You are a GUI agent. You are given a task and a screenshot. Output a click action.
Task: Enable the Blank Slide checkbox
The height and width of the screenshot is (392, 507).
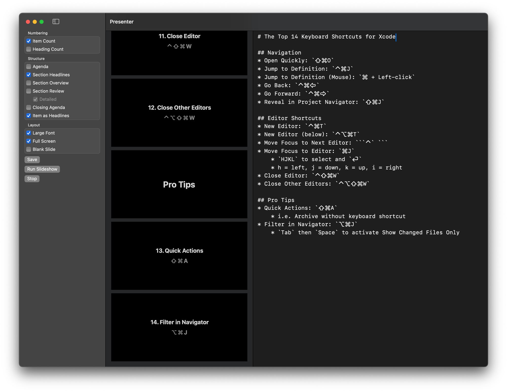(29, 149)
